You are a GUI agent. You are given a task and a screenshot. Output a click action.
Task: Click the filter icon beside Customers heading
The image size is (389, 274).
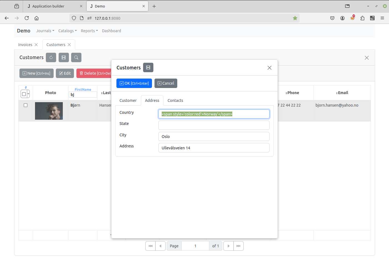64,57
